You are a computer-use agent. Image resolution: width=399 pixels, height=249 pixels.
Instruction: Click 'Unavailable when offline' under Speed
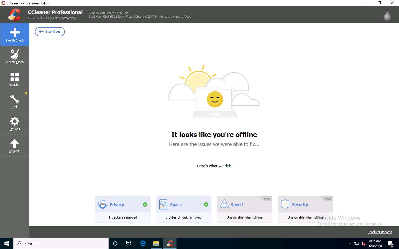(x=245, y=217)
